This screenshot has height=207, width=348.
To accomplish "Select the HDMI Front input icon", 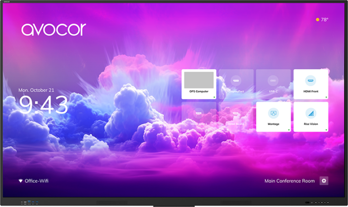I will click(310, 80).
